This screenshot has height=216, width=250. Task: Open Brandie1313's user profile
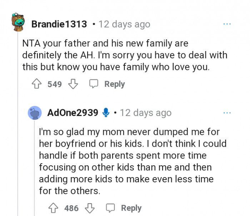pyautogui.click(x=59, y=24)
